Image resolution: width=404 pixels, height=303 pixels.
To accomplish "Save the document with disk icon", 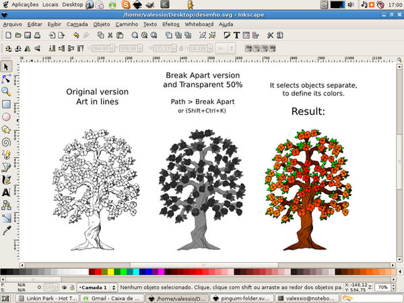I will [28, 35].
